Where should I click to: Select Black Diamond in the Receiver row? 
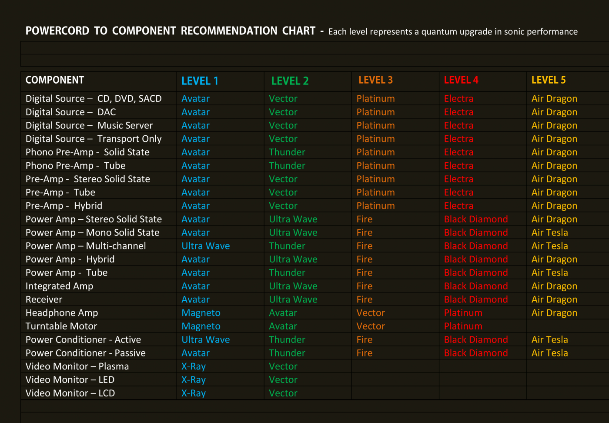point(476,299)
